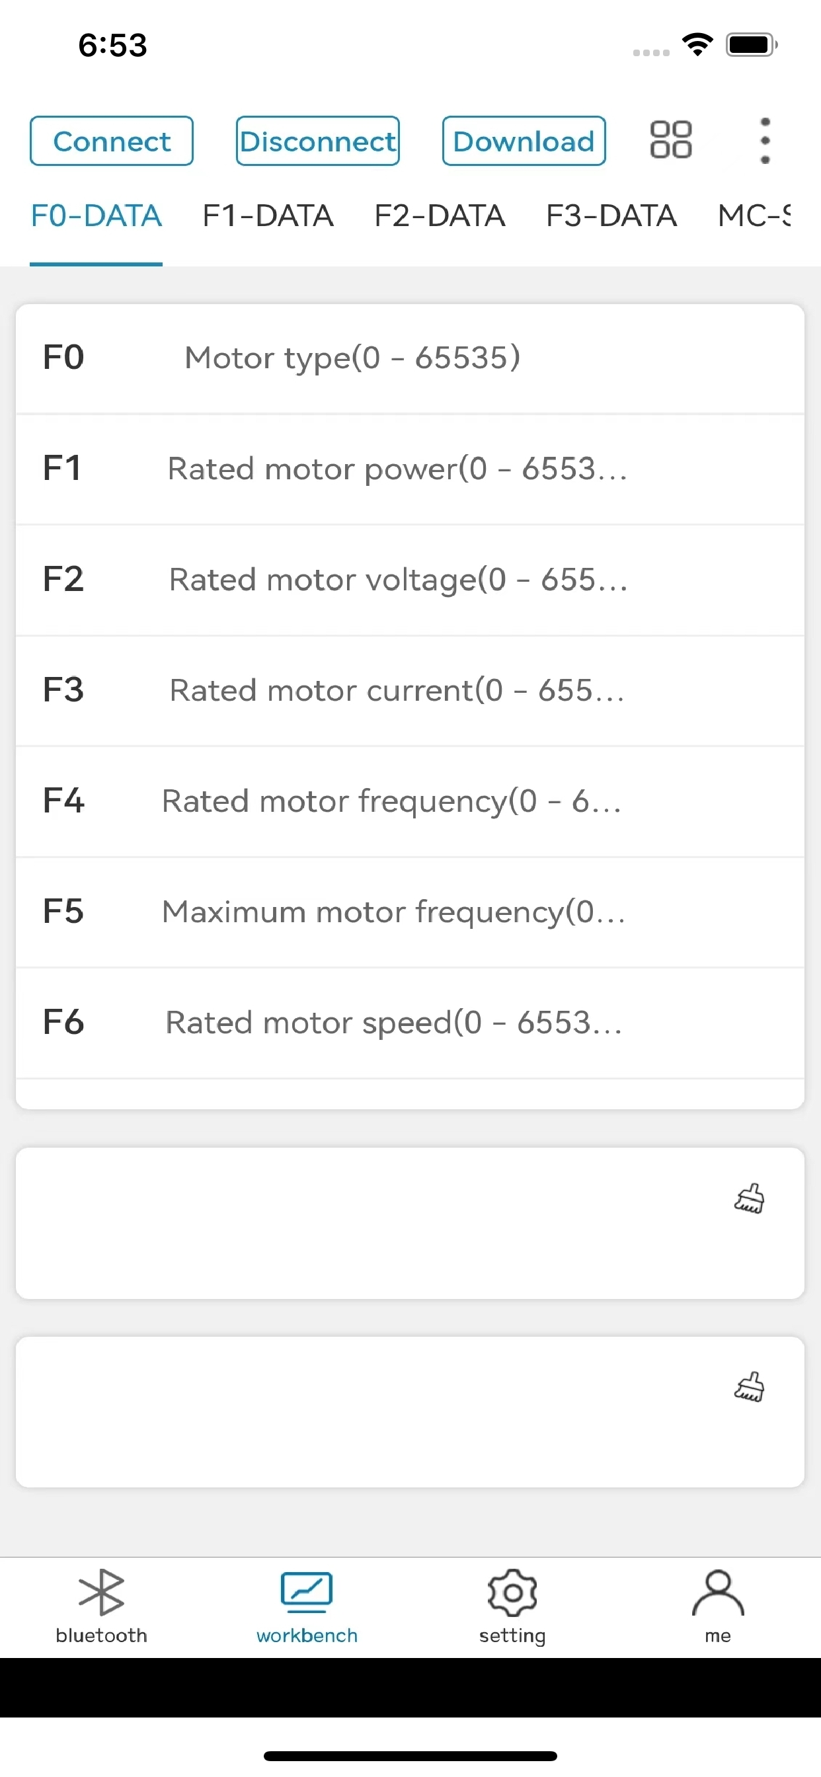Open the F0 Motor type parameter

pyautogui.click(x=410, y=359)
